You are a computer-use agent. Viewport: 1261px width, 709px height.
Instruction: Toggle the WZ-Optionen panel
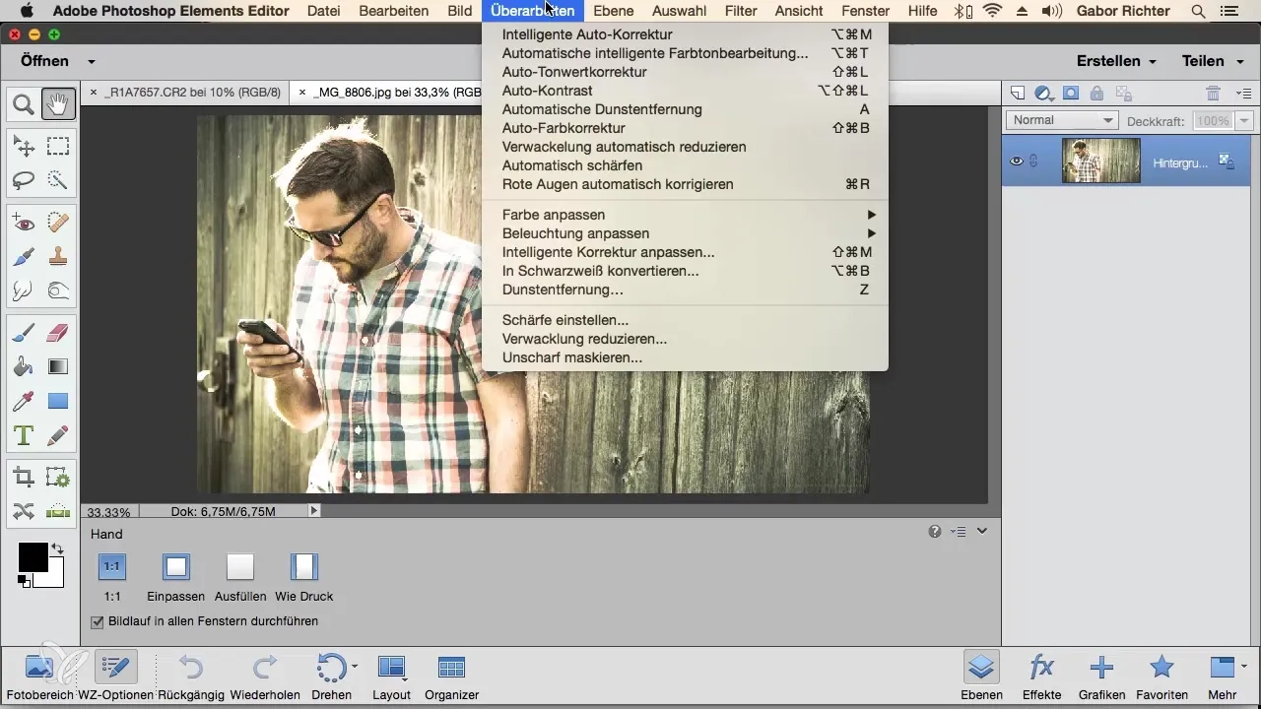[x=115, y=677]
